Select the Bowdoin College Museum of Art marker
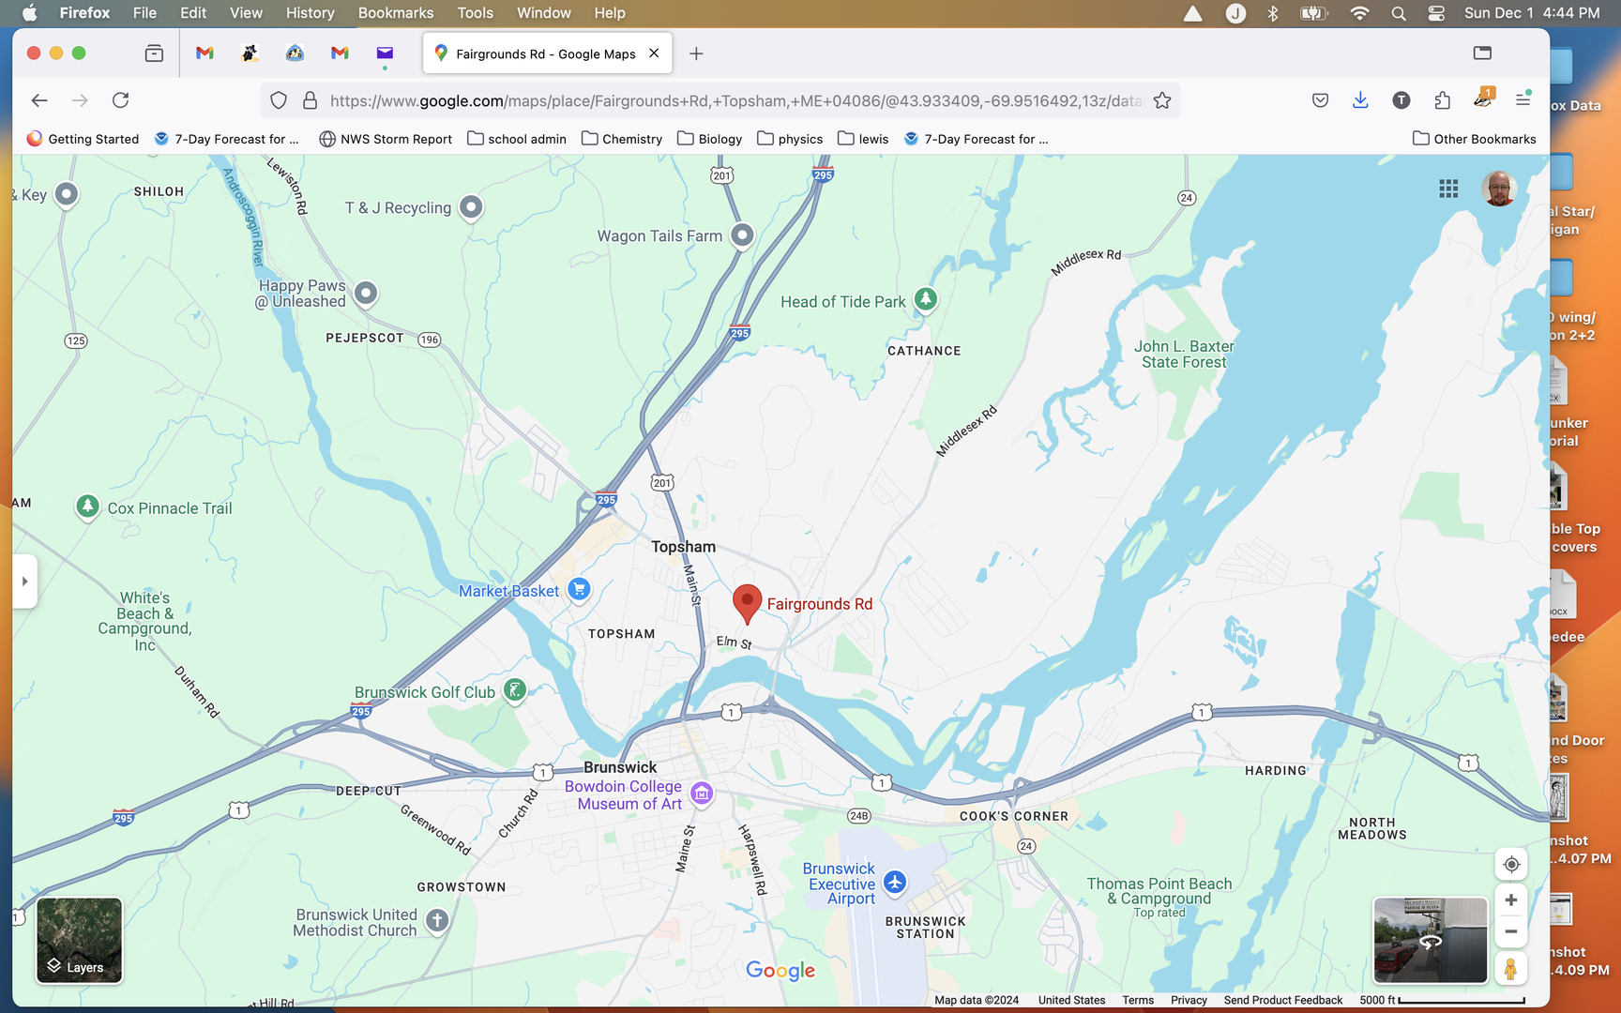 pos(702,794)
